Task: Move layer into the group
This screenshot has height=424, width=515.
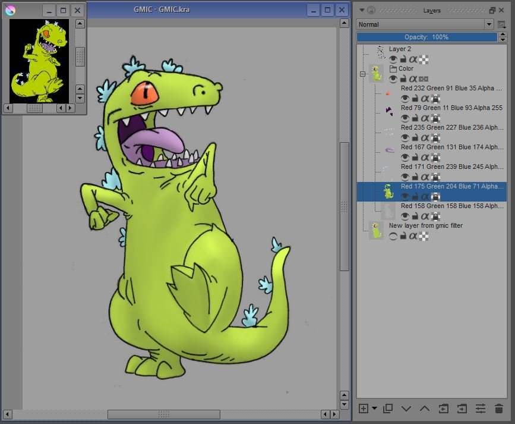Action: click(462, 409)
